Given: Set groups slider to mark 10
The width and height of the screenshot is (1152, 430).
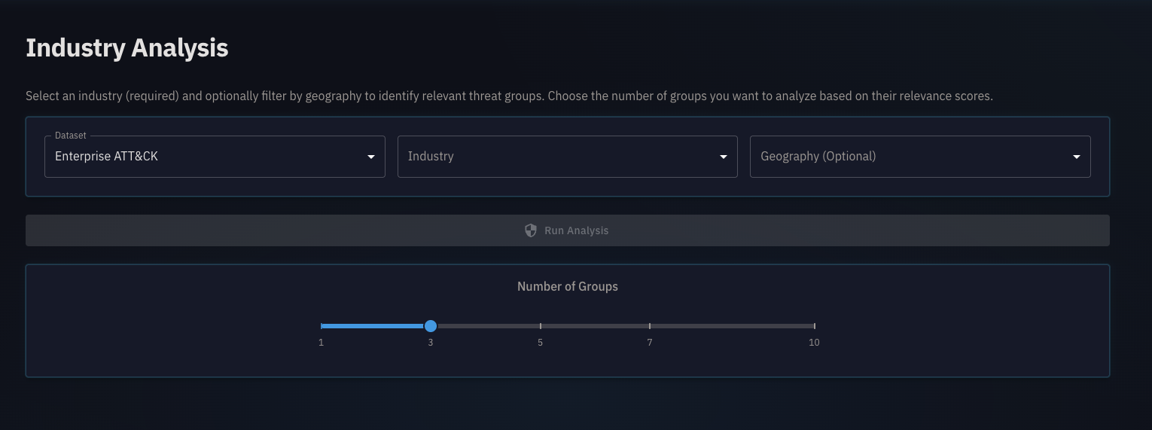Looking at the screenshot, I should (x=815, y=326).
